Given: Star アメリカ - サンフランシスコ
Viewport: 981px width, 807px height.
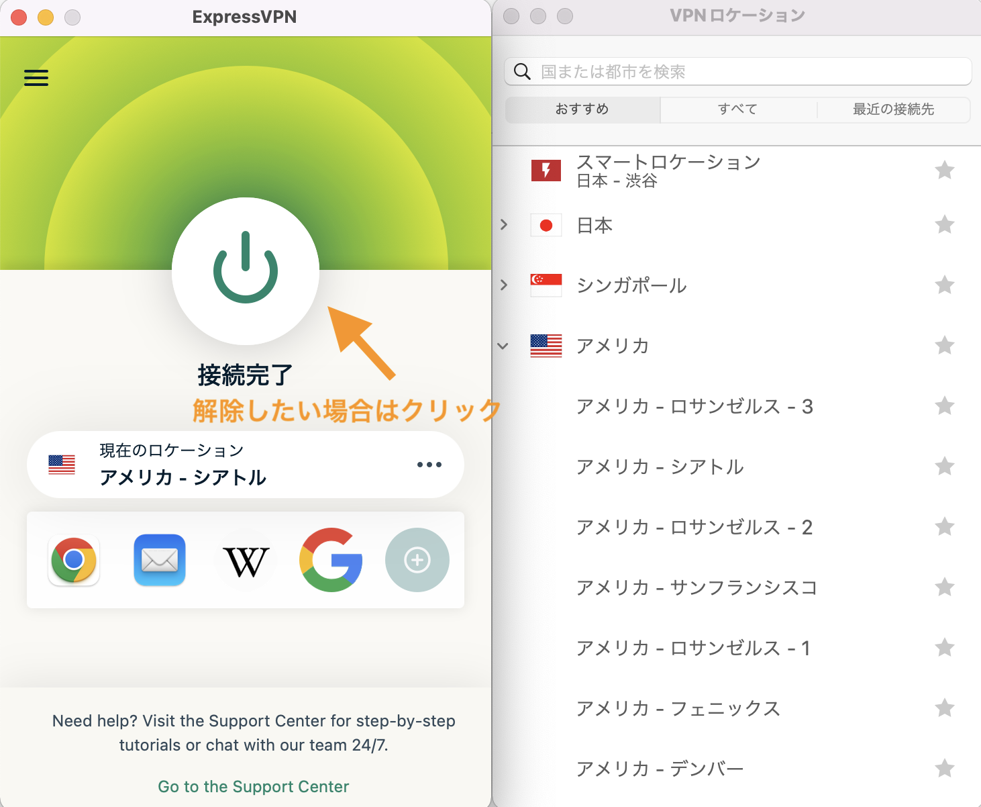Looking at the screenshot, I should coord(945,587).
